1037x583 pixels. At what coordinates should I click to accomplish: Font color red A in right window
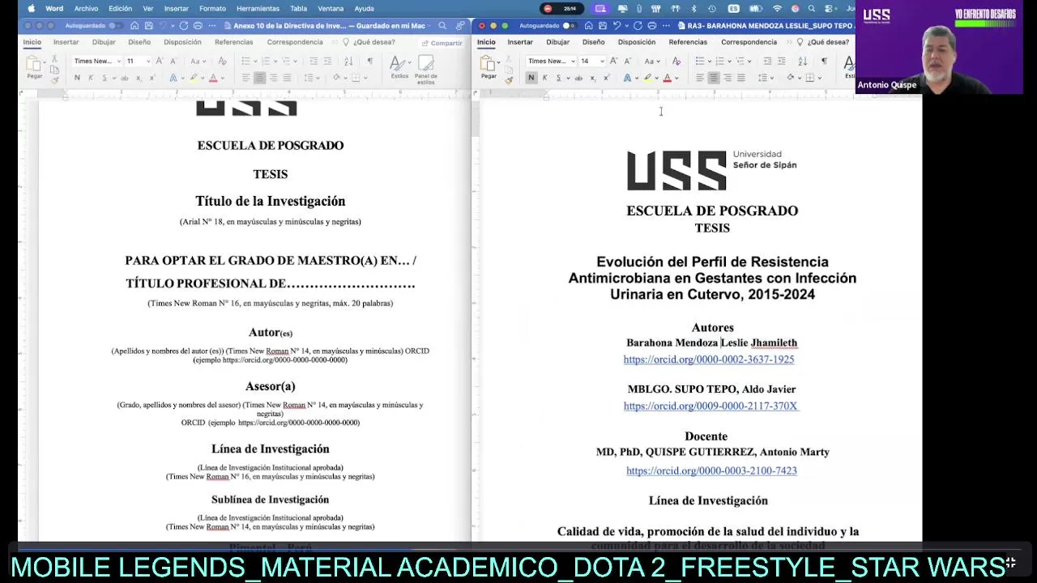pyautogui.click(x=667, y=78)
